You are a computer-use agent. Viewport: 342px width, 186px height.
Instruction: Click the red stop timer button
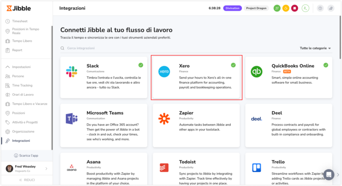[295, 8]
